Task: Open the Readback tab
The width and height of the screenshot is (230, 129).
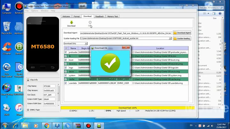Action: [x=99, y=16]
